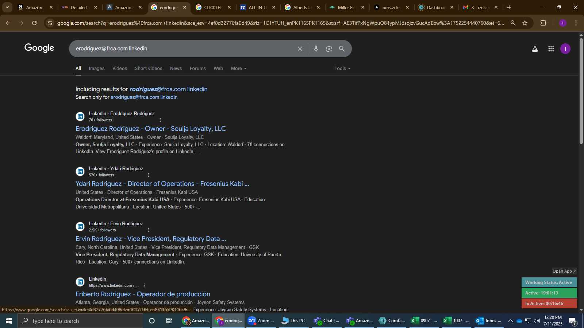Select the Images tab
Image resolution: width=584 pixels, height=328 pixels.
click(x=97, y=69)
